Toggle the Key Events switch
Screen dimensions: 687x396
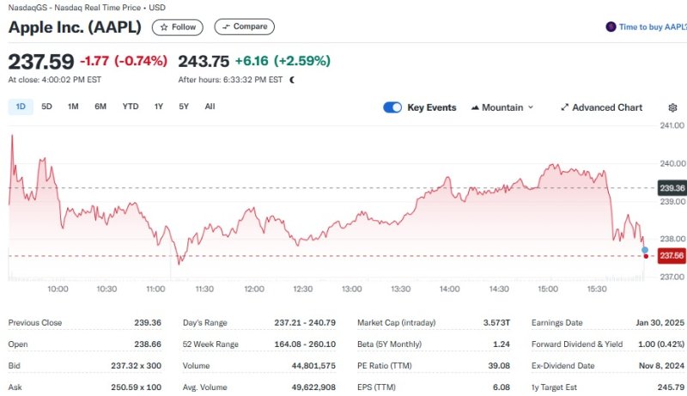(x=392, y=107)
